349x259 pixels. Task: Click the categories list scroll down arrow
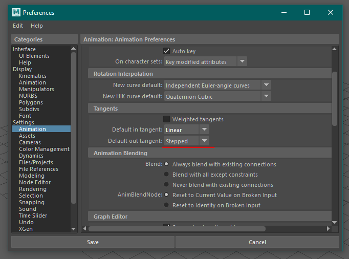click(73, 229)
